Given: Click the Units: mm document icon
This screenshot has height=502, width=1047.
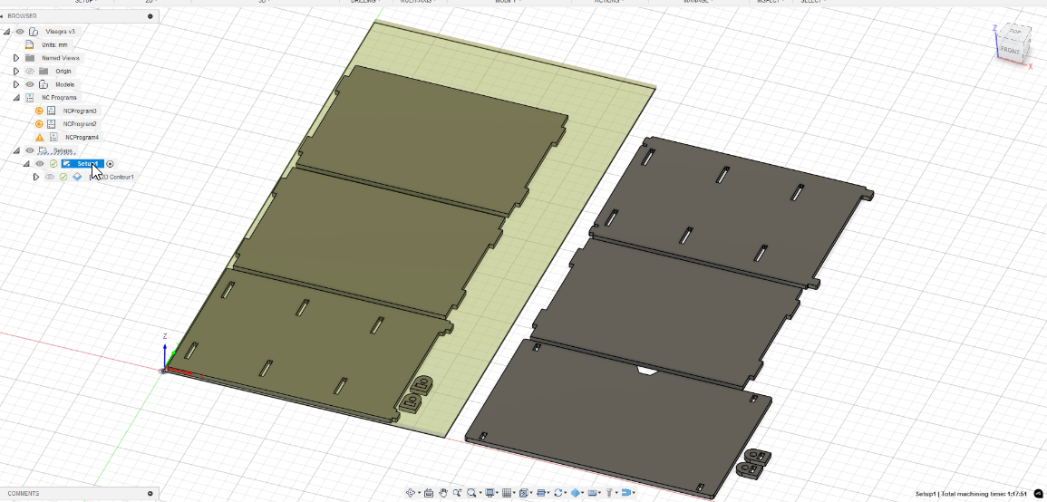Looking at the screenshot, I should pos(29,44).
